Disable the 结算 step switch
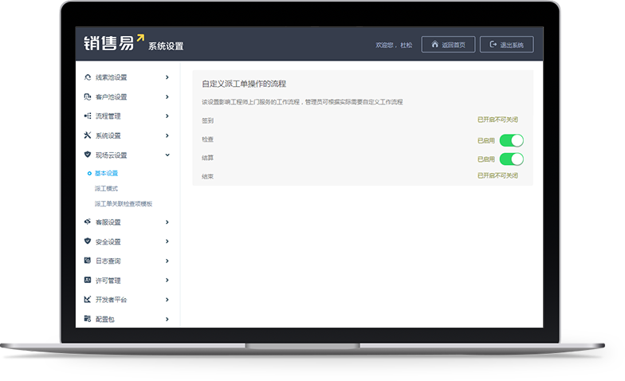 click(x=511, y=159)
